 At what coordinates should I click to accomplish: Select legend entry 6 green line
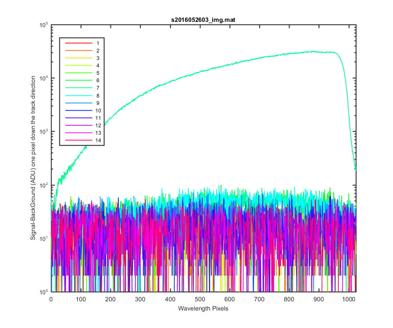point(79,80)
